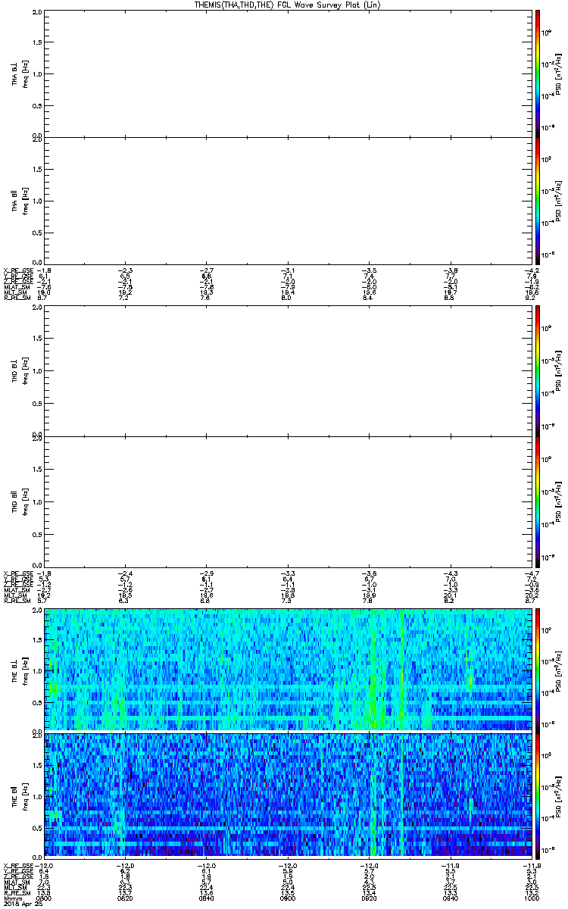Click the 0800 time tick label
The height and width of the screenshot is (909, 568).
point(44,899)
